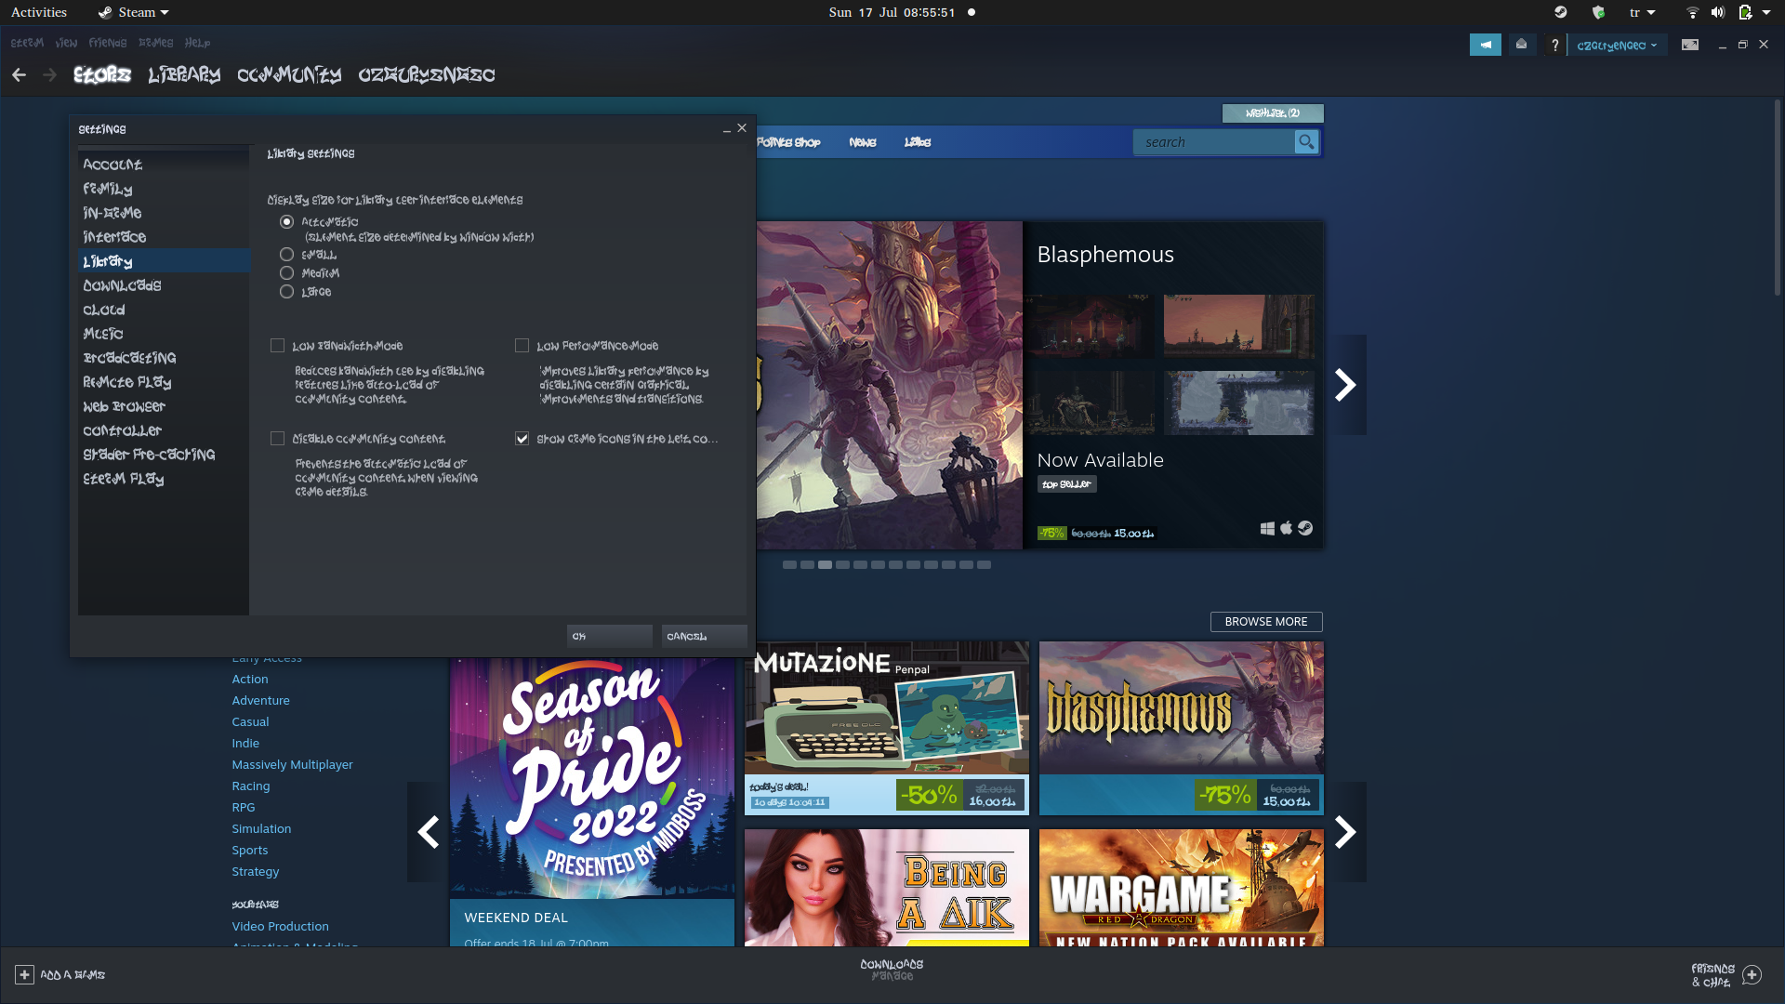
Task: Click the Windows platform icon on Blasphemous
Action: (1267, 528)
